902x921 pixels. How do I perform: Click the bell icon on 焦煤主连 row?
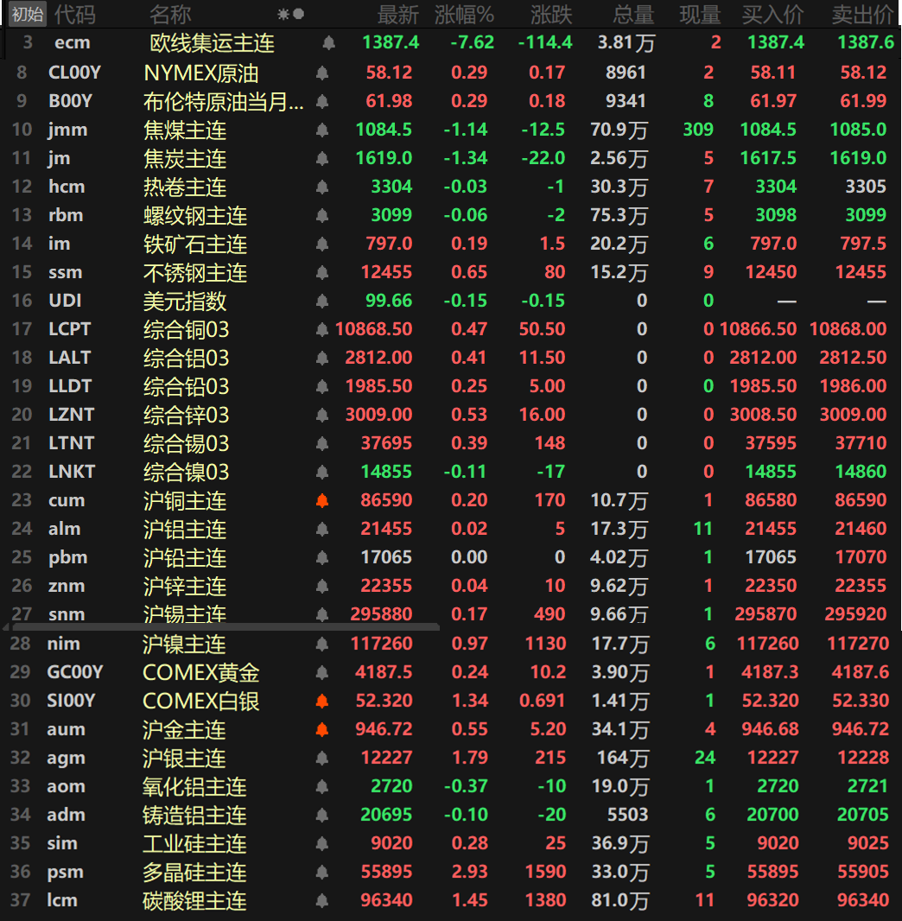(x=322, y=130)
